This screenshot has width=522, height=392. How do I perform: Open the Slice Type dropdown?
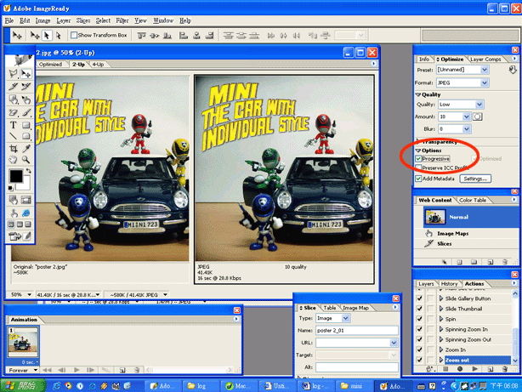pyautogui.click(x=345, y=318)
